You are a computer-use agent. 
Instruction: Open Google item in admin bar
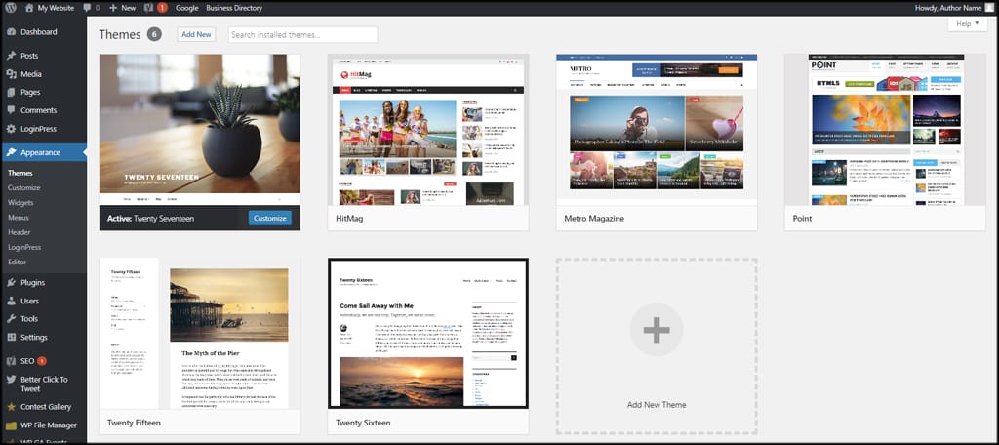pyautogui.click(x=187, y=8)
